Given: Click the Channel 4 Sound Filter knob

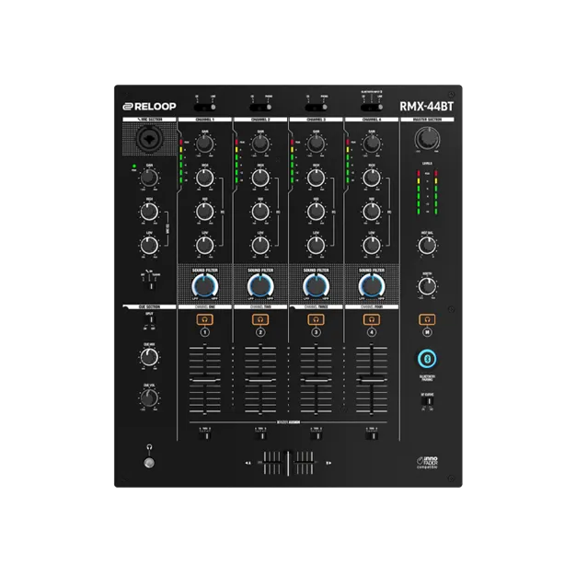Looking at the screenshot, I should (x=372, y=286).
